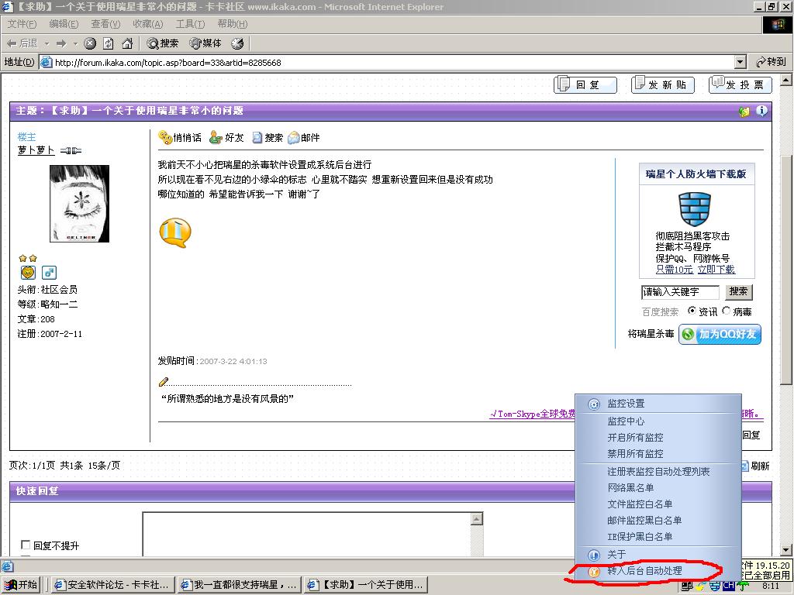The image size is (794, 595).
Task: Open 注册表监控自动处理列表 menu entry
Action: click(x=658, y=472)
